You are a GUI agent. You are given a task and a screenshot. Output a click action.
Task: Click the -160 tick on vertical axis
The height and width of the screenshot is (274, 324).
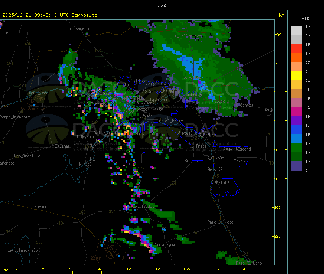coord(277,150)
